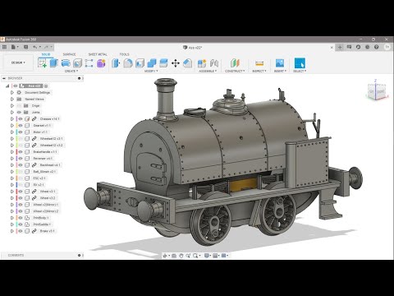Screen dimensions: 394x296
Task: Click the Fillet tool icon
Action: [128, 63]
